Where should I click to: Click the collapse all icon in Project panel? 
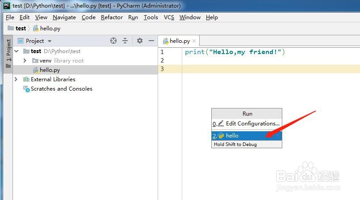point(125,41)
